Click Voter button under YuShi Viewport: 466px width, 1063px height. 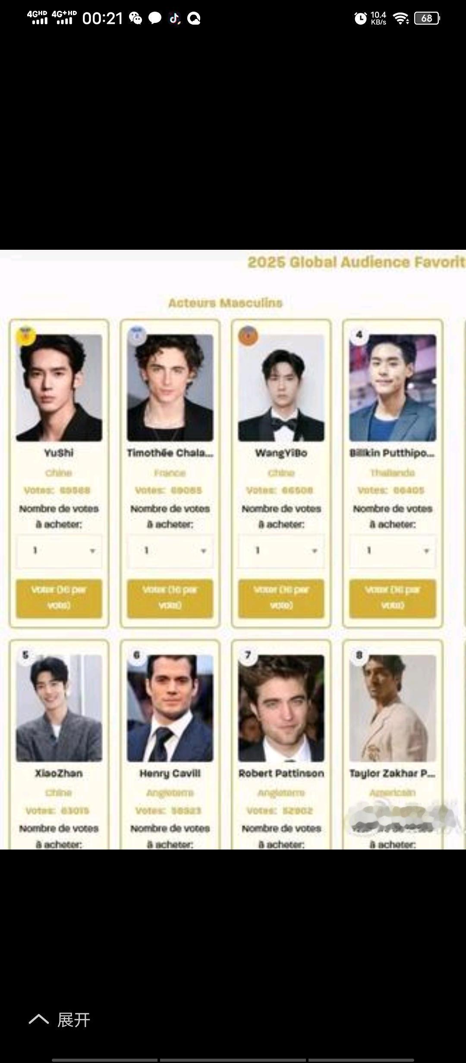[59, 598]
